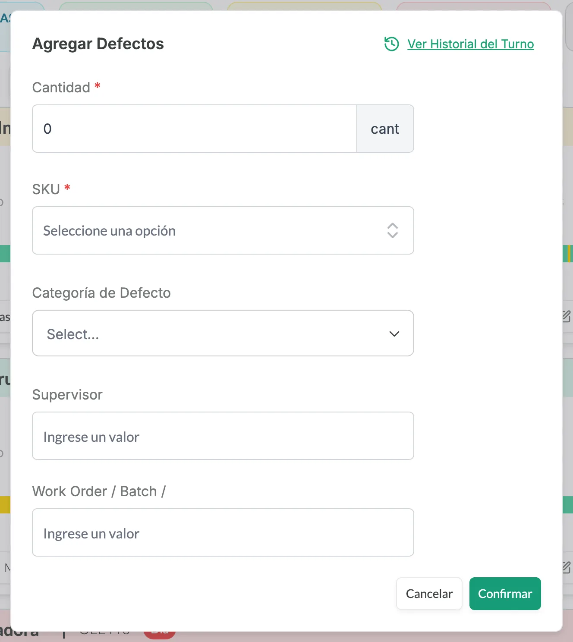Screen dimensions: 573x642
Task: Open the SKU dropdown
Action: pyautogui.click(x=223, y=230)
